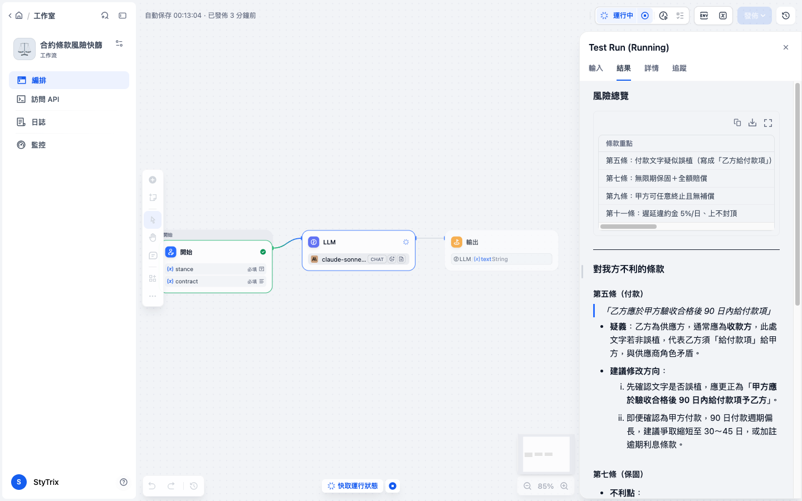Viewport: 802px width, 501px height.
Task: Click 快取運行狀態 button
Action: click(353, 486)
